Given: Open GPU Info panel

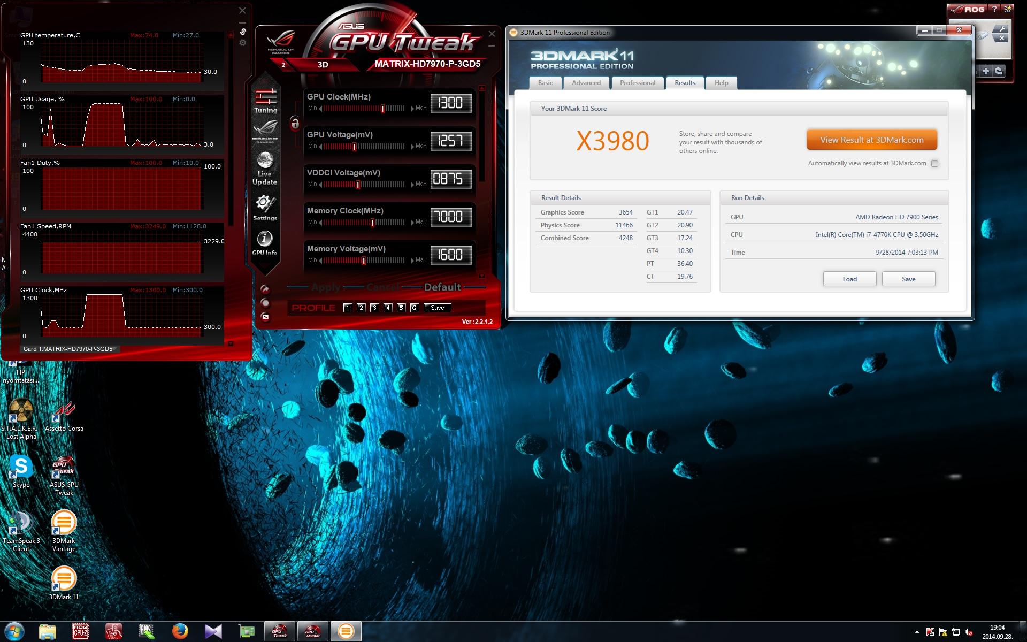Looking at the screenshot, I should (x=265, y=243).
